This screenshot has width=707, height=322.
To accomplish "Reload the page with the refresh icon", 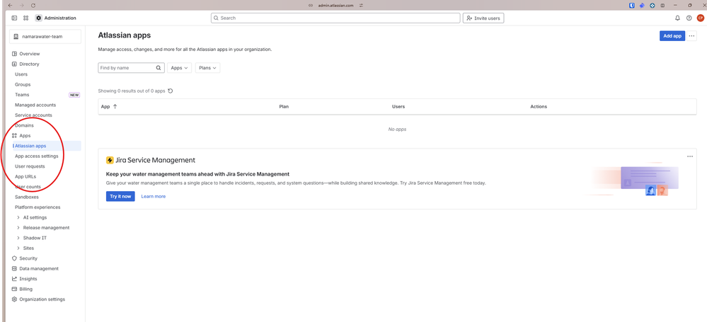I will (x=33, y=5).
